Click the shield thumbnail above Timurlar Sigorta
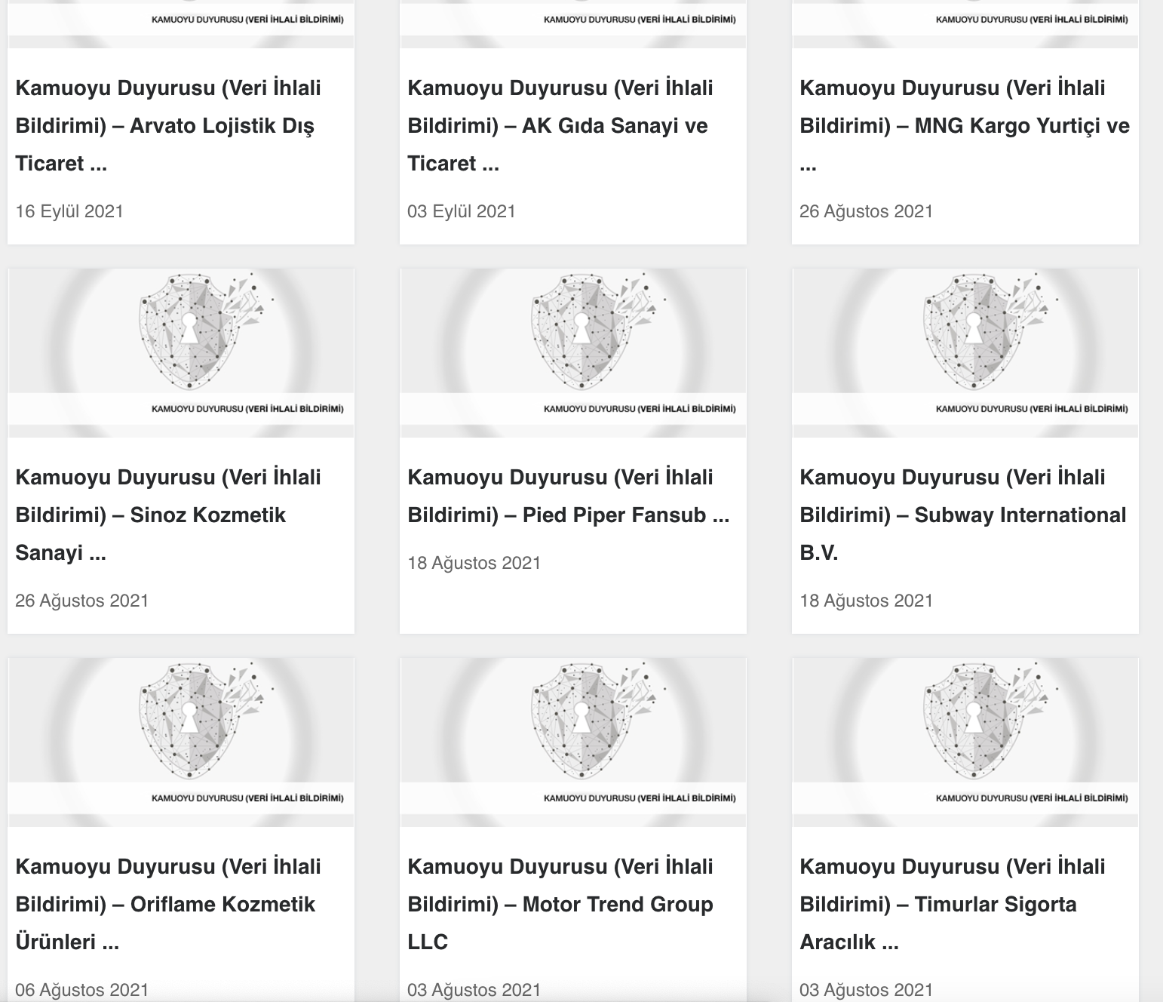 (965, 742)
